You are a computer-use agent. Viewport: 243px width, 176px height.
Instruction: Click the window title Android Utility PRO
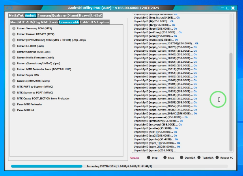click(x=114, y=8)
